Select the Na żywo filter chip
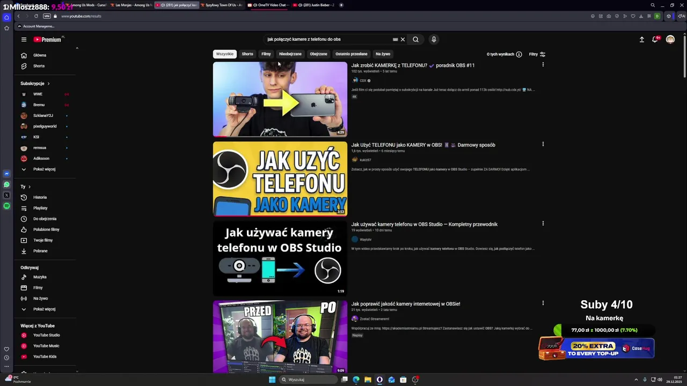This screenshot has height=386, width=687. (x=383, y=54)
